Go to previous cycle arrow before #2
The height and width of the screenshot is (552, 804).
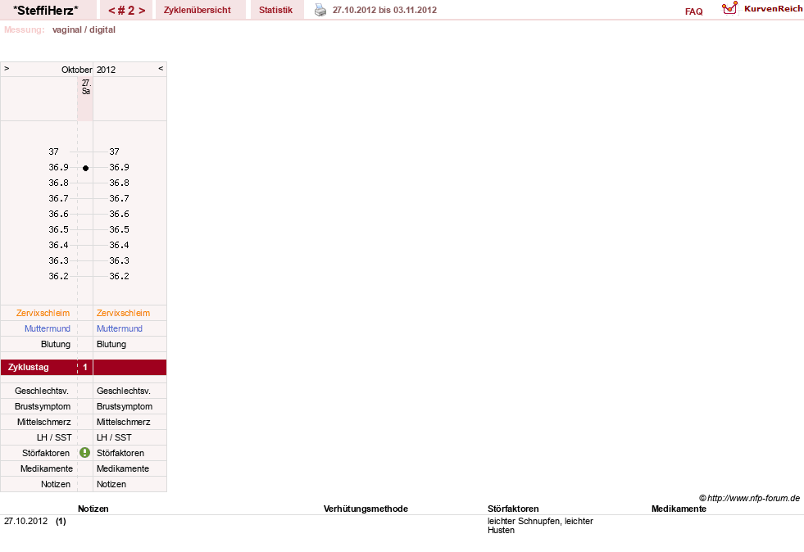click(x=111, y=11)
